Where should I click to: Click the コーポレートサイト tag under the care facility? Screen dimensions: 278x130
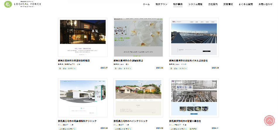pyautogui.click(x=123, y=68)
